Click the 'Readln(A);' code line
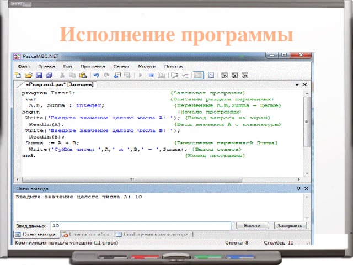This screenshot has width=353, height=265. pos(46,124)
